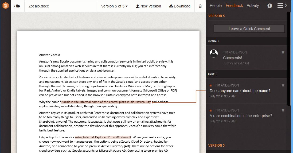Click the OVERALL section header

click(x=214, y=41)
